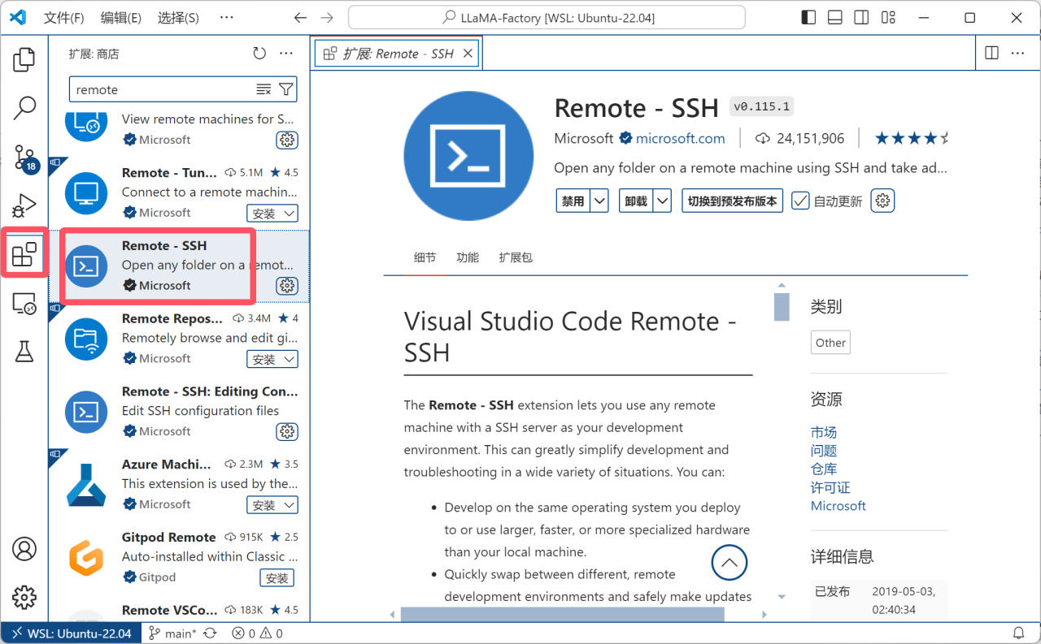
Task: Select the Other category badge
Action: [x=830, y=343]
